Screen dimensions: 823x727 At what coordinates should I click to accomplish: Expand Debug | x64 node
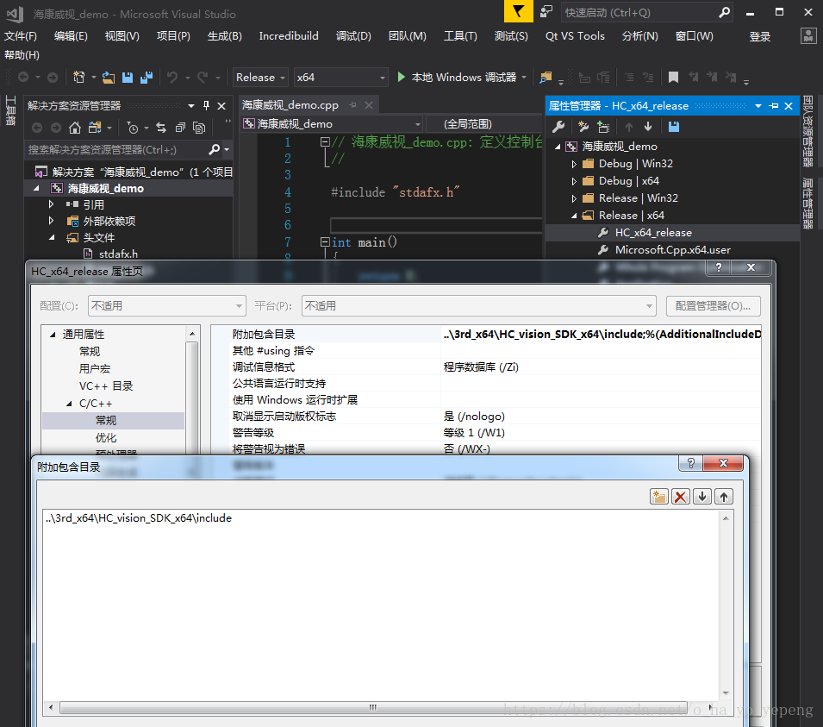coord(574,181)
